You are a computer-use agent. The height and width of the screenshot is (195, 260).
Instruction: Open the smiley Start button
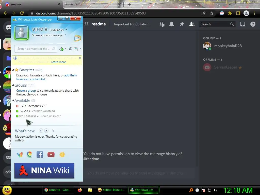click(x=7, y=190)
